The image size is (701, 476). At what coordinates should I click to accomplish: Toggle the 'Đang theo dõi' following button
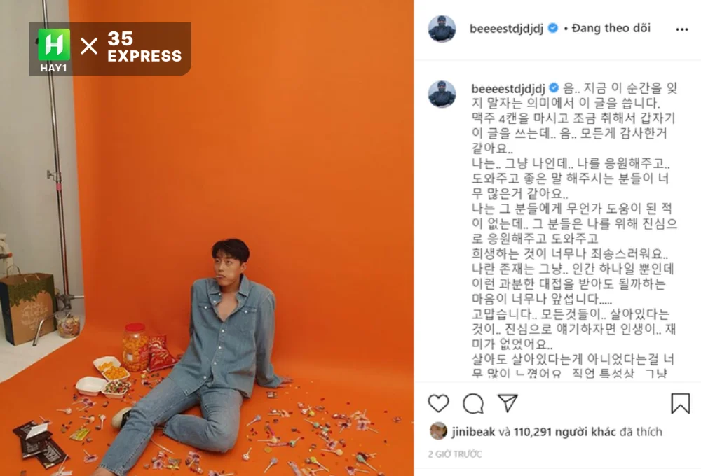(611, 28)
